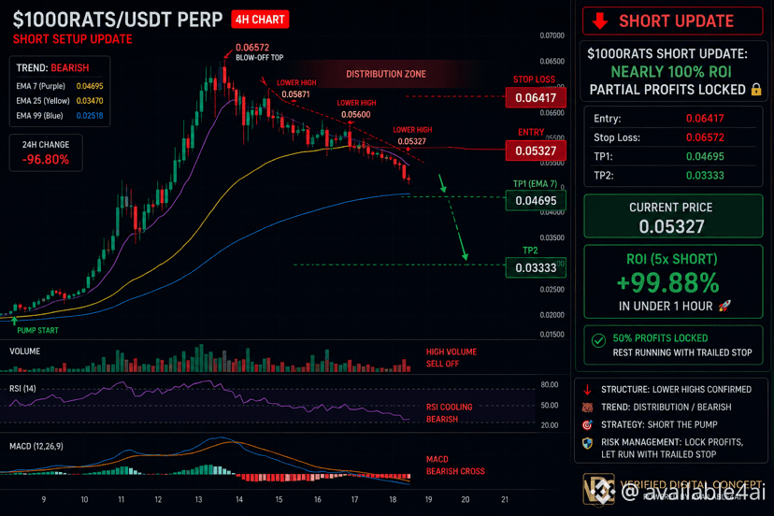Click the SHORT SETUP UPDATE subtitle
The height and width of the screenshot is (516, 774).
(x=73, y=39)
